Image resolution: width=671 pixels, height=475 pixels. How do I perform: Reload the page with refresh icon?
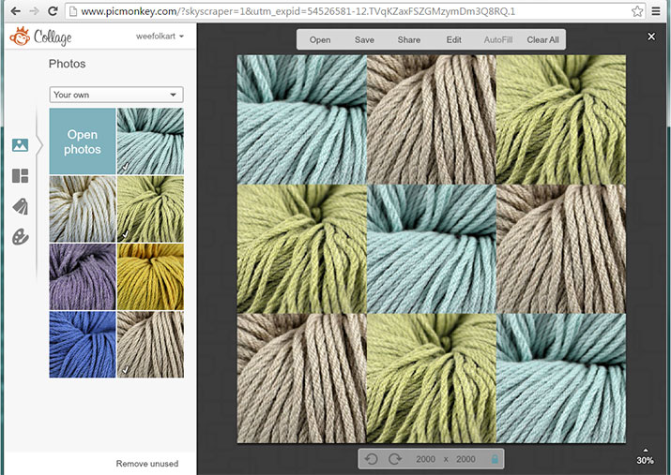[x=53, y=11]
